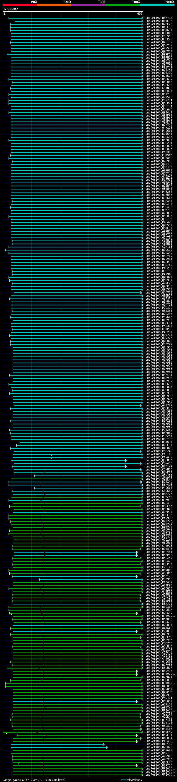Select the UniRef100_B6TYL3 label
The image size is (177, 782).
(x=159, y=94)
